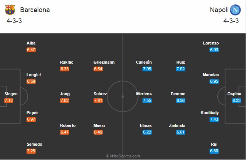Screen dimensions: 246x160
Task: Select Rakitic's 6.33 orange rating
Action: 64,69
